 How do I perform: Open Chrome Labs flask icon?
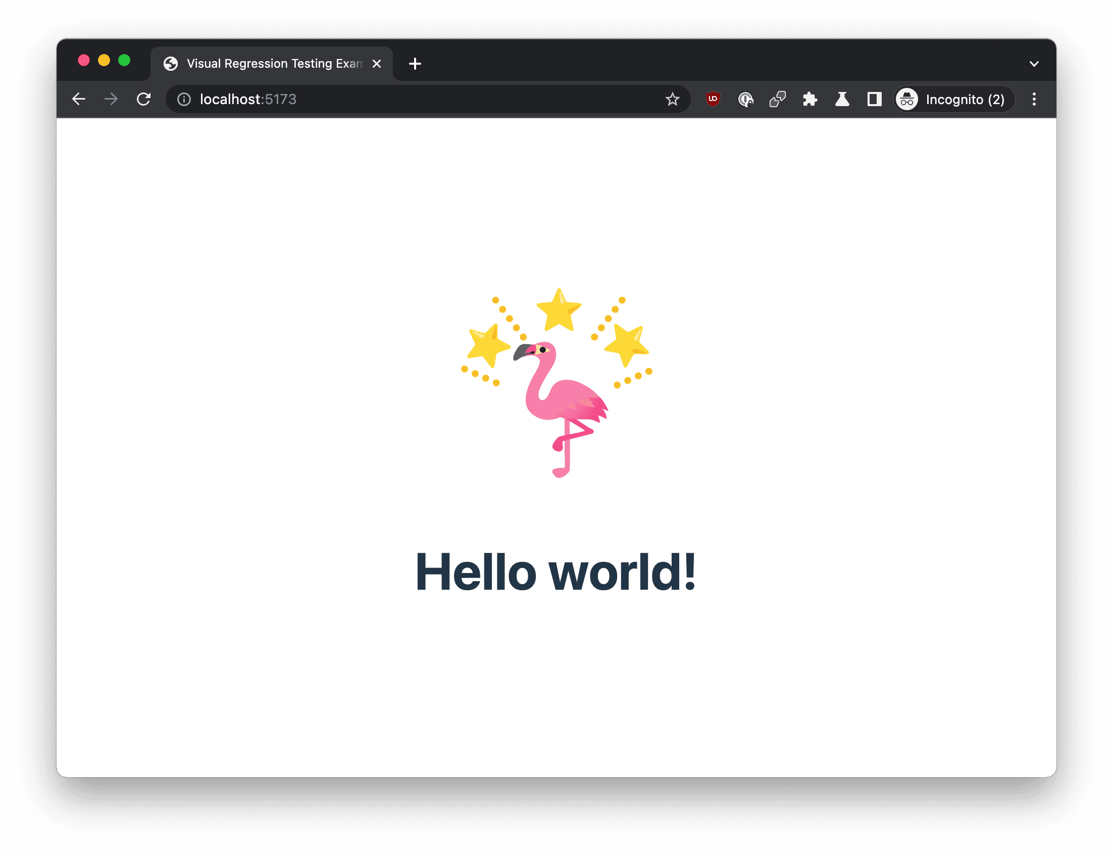click(842, 100)
